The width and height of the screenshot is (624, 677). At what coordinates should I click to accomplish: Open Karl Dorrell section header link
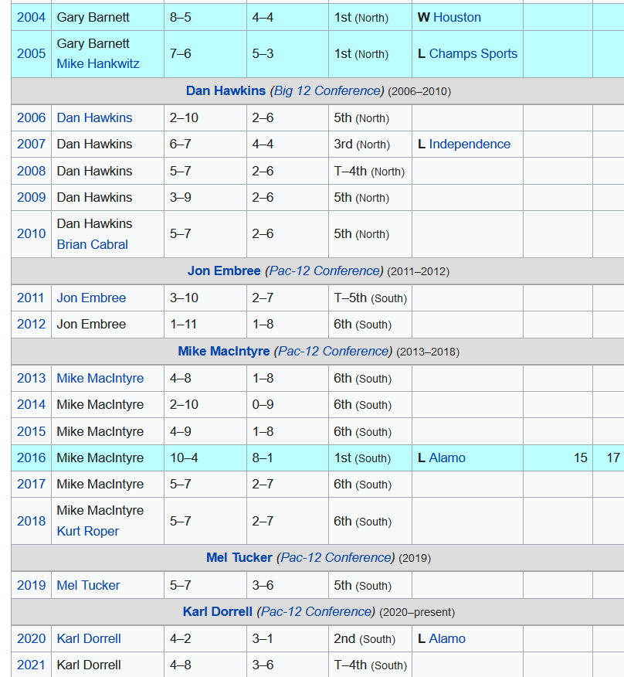point(217,611)
